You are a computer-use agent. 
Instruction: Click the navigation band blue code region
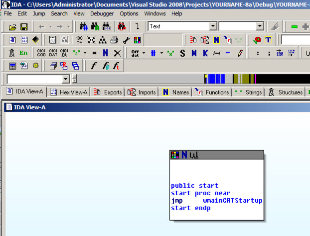[x=216, y=79]
